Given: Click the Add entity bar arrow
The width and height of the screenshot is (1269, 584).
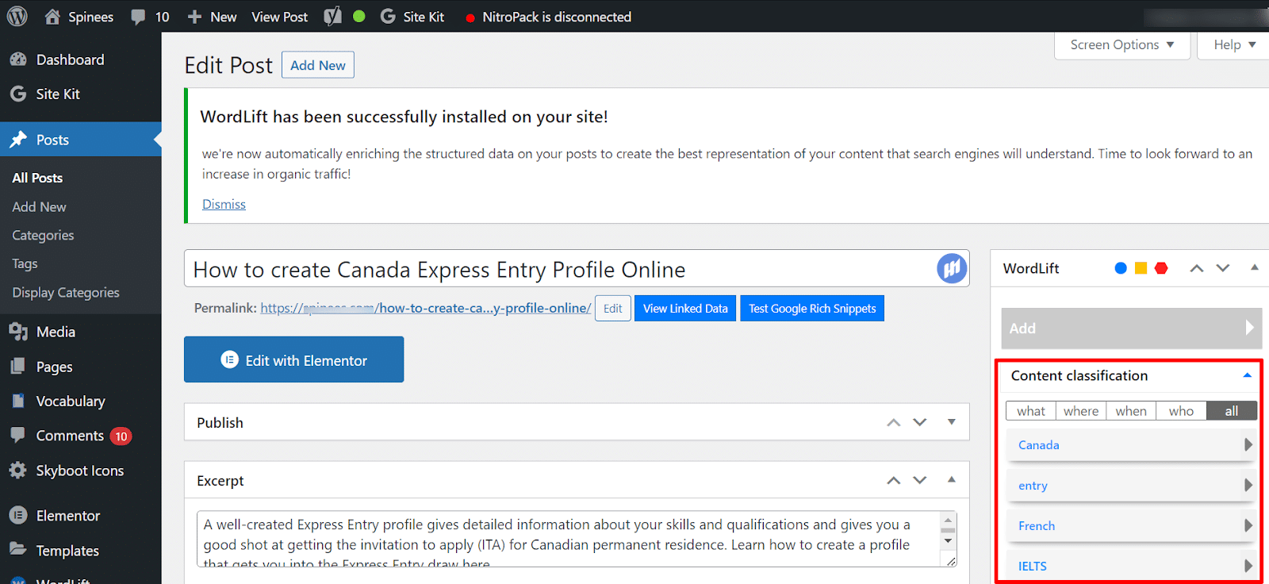Looking at the screenshot, I should point(1249,328).
